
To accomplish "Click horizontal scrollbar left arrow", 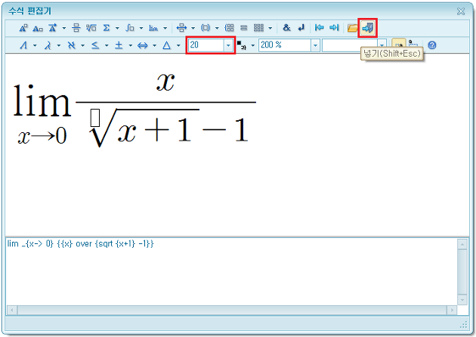I will point(12,310).
